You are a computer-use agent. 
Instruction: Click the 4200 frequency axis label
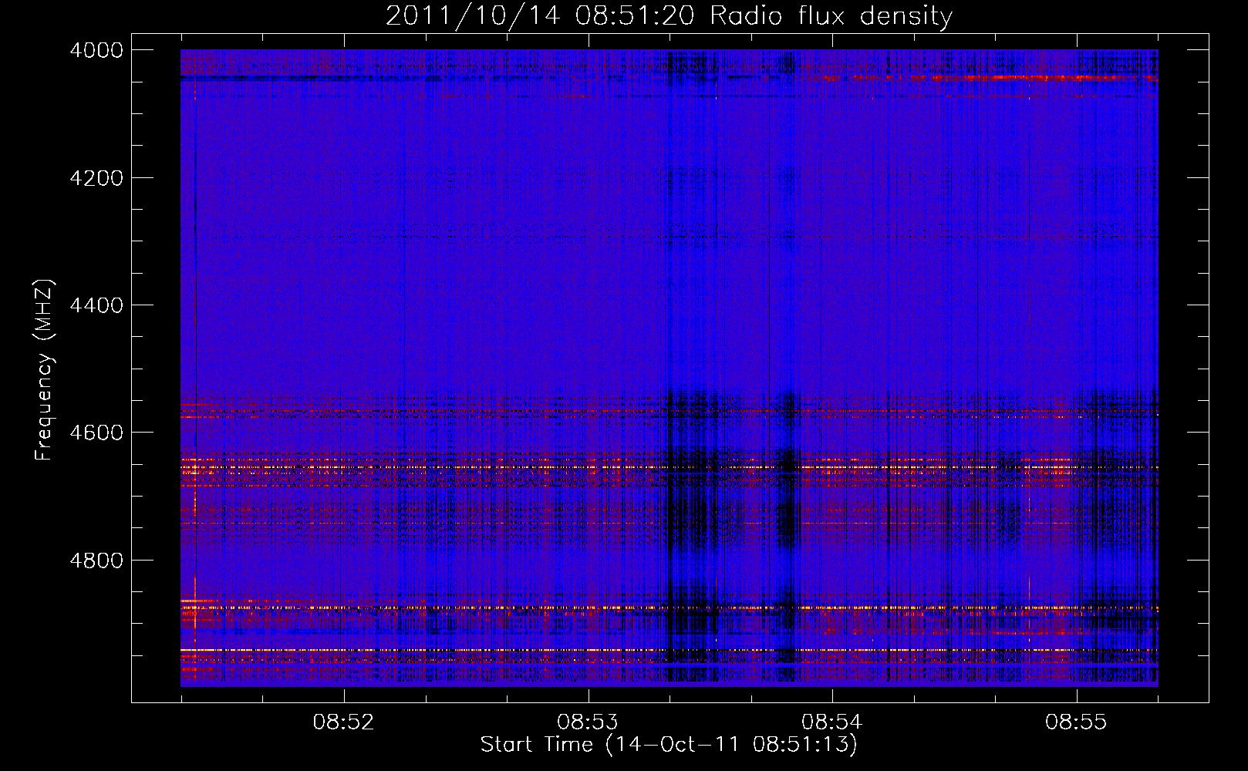coord(96,178)
